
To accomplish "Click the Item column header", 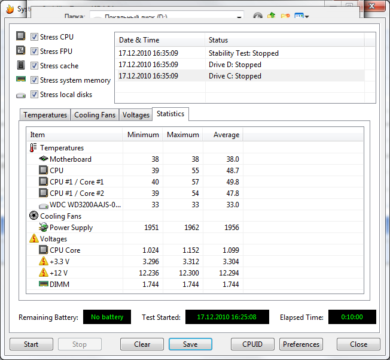I will [74, 135].
